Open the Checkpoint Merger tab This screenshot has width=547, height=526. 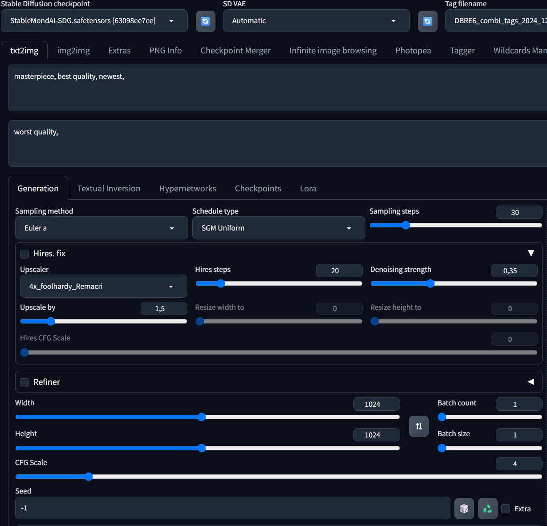(235, 51)
